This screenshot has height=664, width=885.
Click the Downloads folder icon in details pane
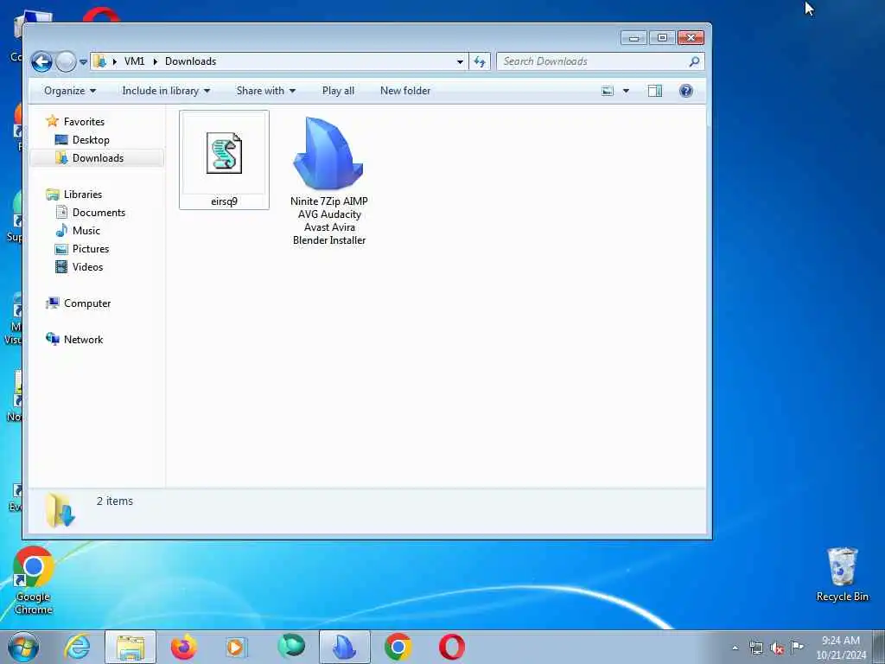pos(60,510)
